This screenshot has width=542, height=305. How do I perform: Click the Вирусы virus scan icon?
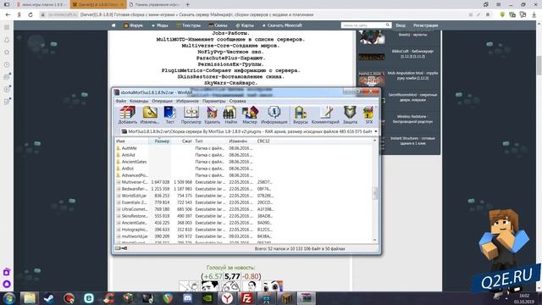pyautogui.click(x=301, y=115)
